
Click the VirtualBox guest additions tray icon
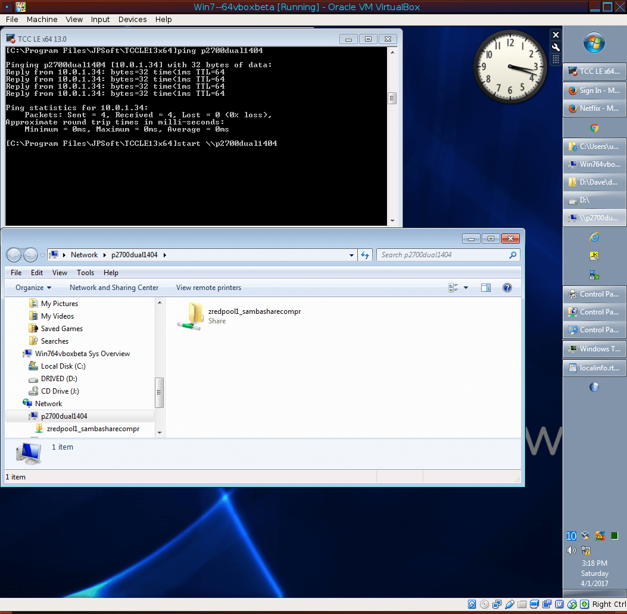585,536
